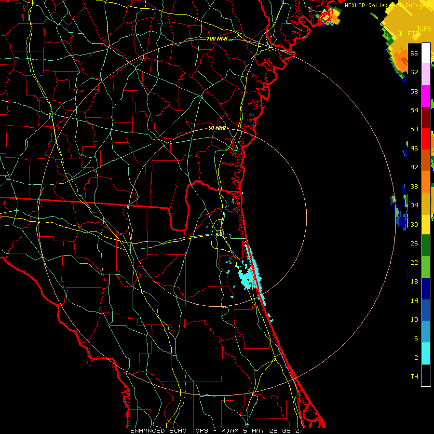Click the yellow 34 legend swatch
The width and height of the screenshot is (434, 434).
coord(426,224)
